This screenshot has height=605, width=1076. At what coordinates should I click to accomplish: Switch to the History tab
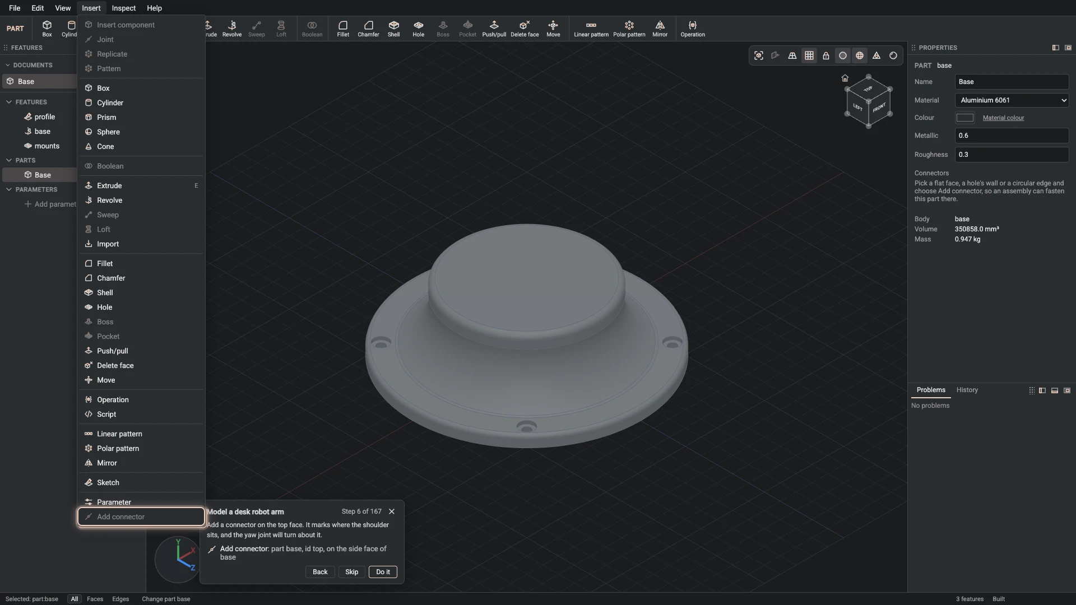pyautogui.click(x=967, y=390)
